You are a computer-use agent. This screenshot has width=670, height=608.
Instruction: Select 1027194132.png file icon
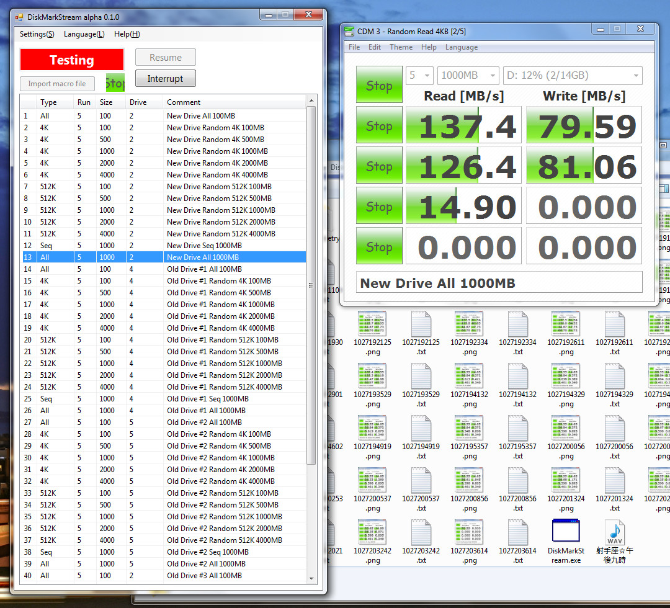click(469, 376)
